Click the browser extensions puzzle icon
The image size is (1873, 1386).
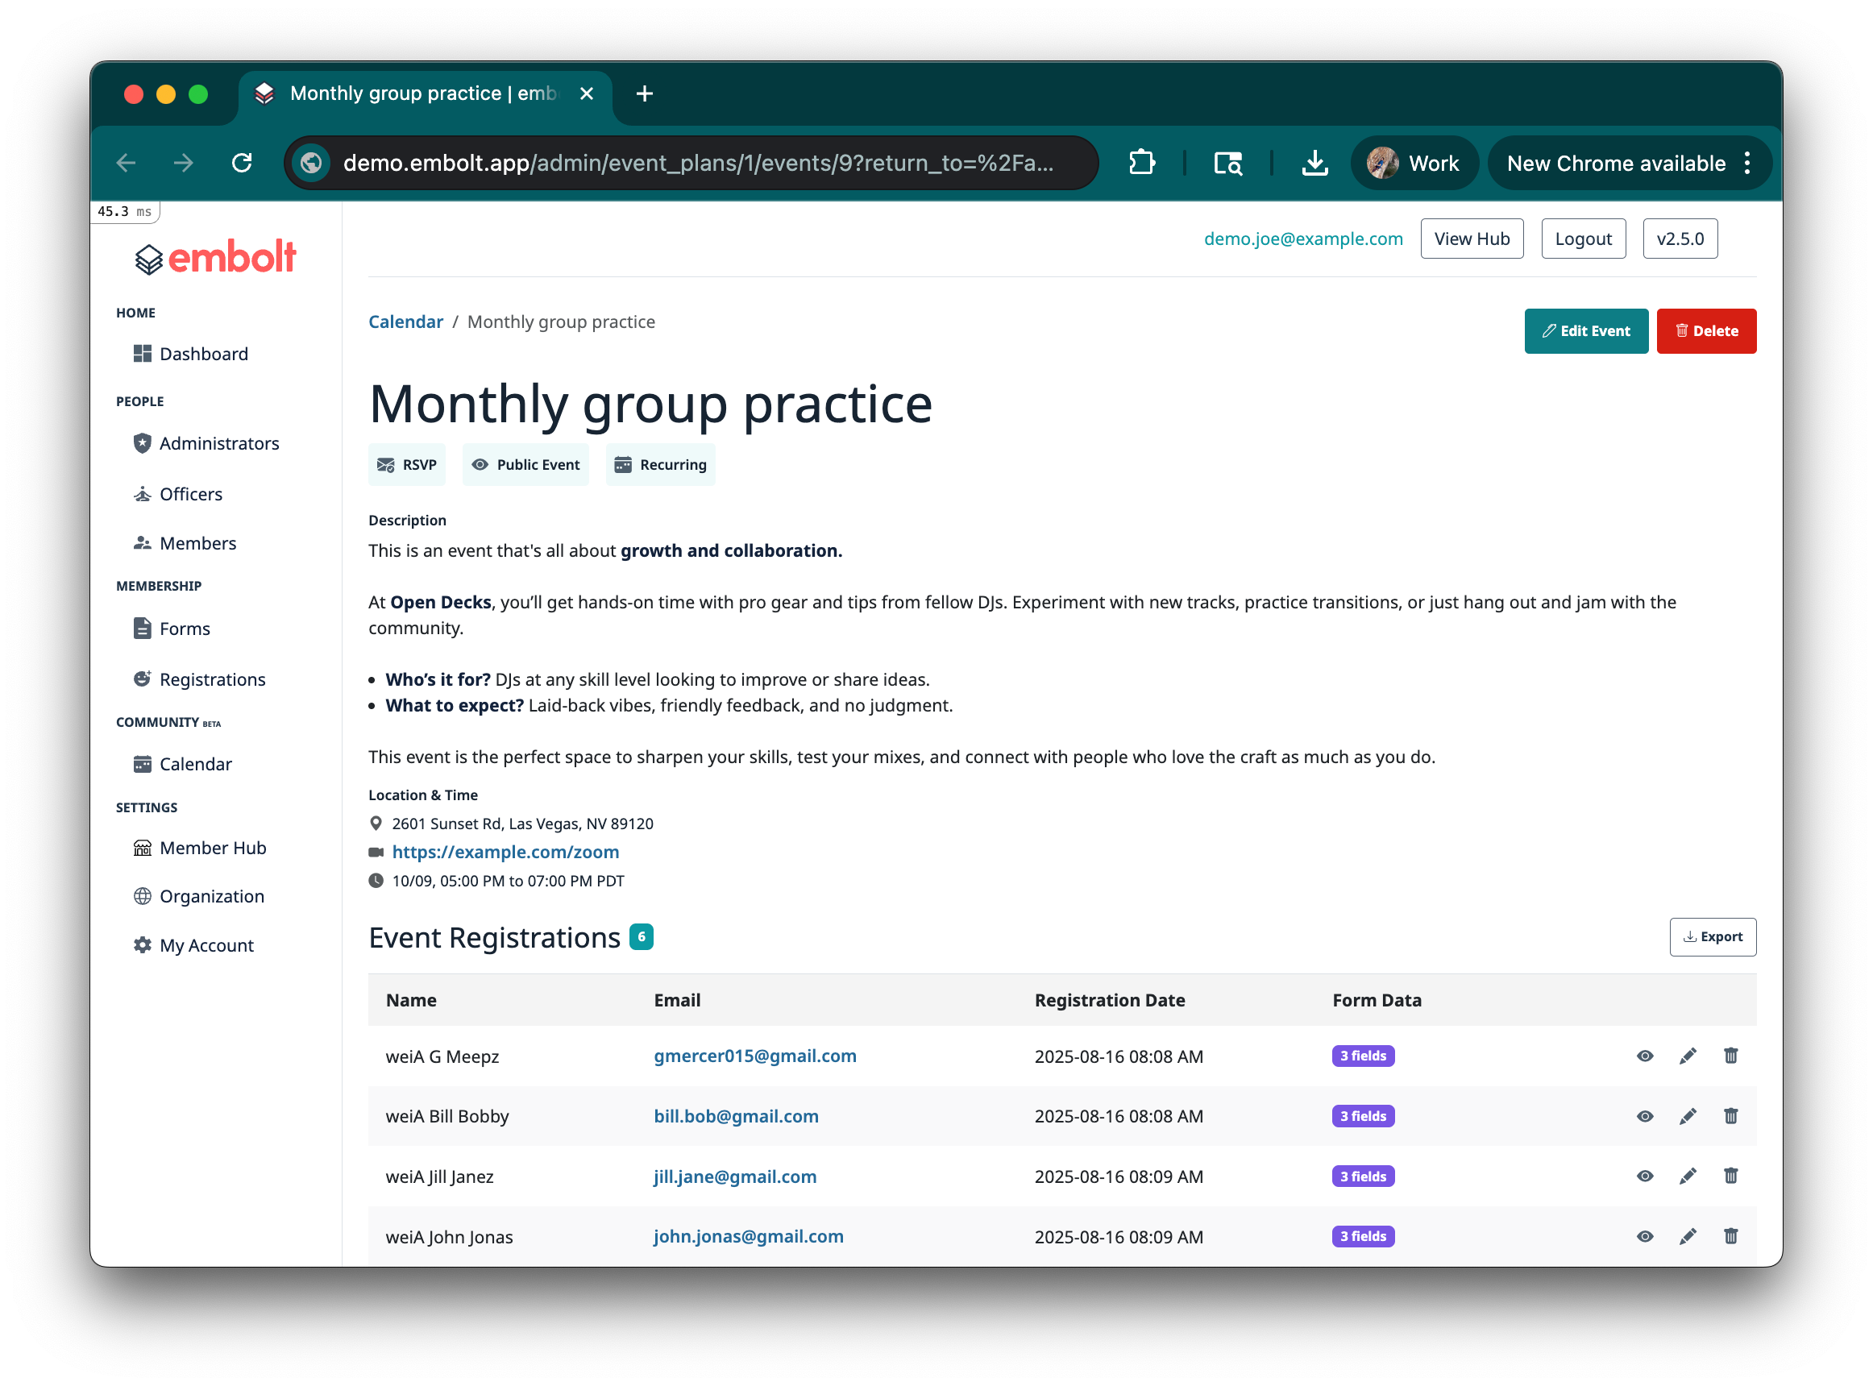[1141, 163]
